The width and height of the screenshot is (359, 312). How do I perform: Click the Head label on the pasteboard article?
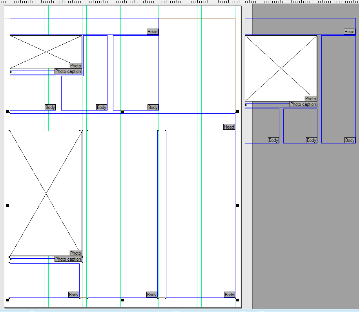[x=349, y=32]
